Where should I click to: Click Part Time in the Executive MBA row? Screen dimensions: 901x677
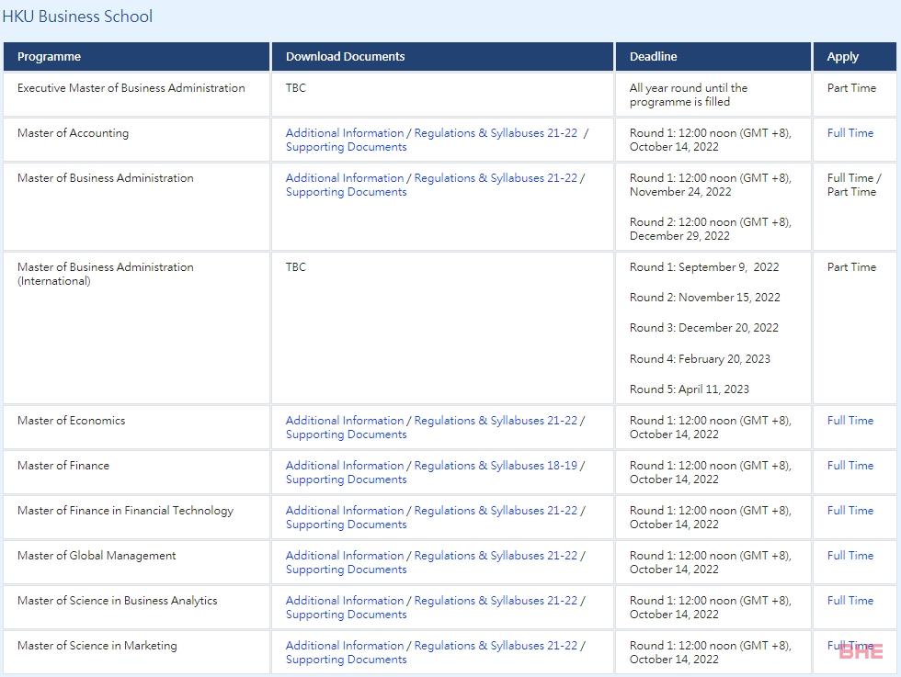851,88
